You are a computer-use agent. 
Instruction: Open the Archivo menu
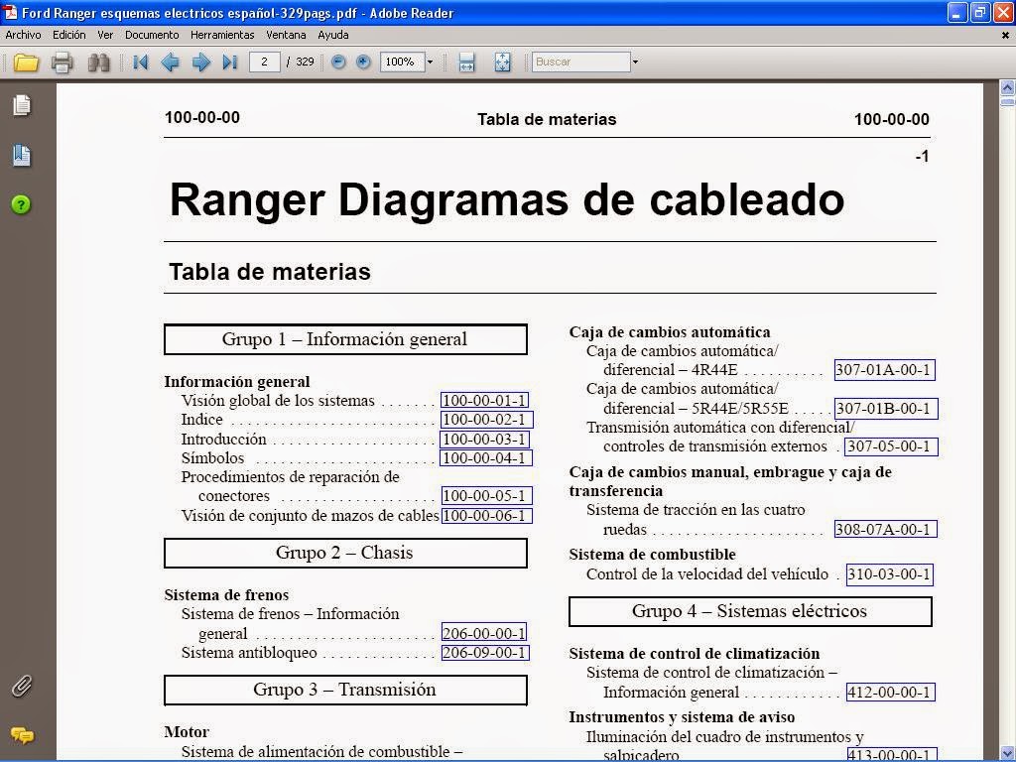tap(24, 35)
